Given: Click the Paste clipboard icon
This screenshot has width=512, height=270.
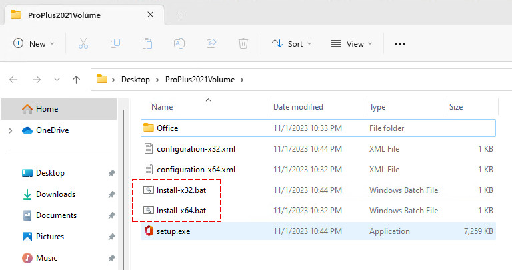Looking at the screenshot, I should coord(147,43).
